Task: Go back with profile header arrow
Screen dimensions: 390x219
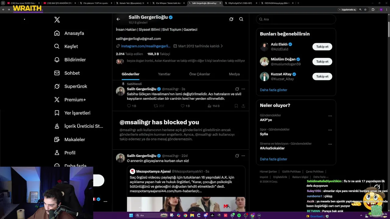Action: (118, 19)
